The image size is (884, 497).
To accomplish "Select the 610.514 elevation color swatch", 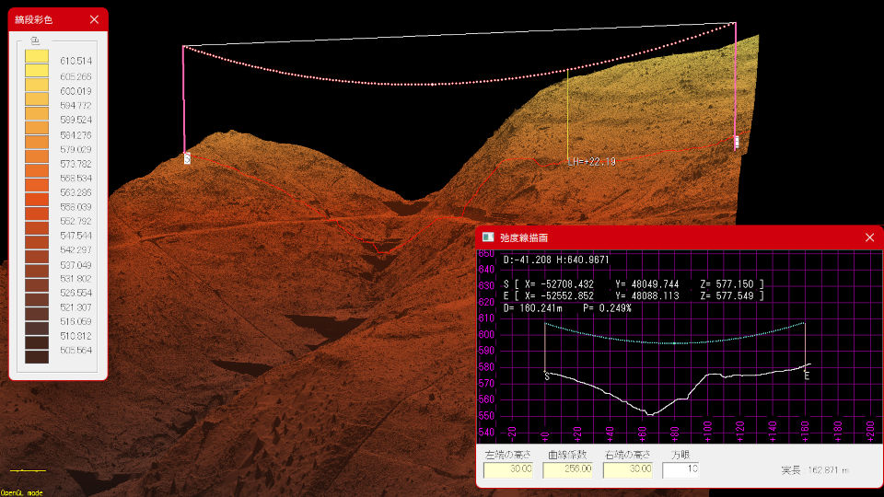I will click(x=37, y=57).
